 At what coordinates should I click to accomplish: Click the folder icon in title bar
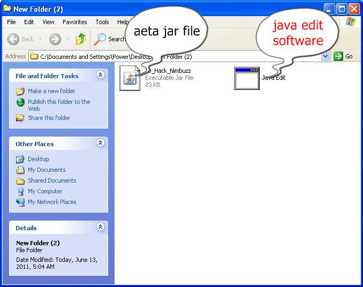[x=7, y=9]
